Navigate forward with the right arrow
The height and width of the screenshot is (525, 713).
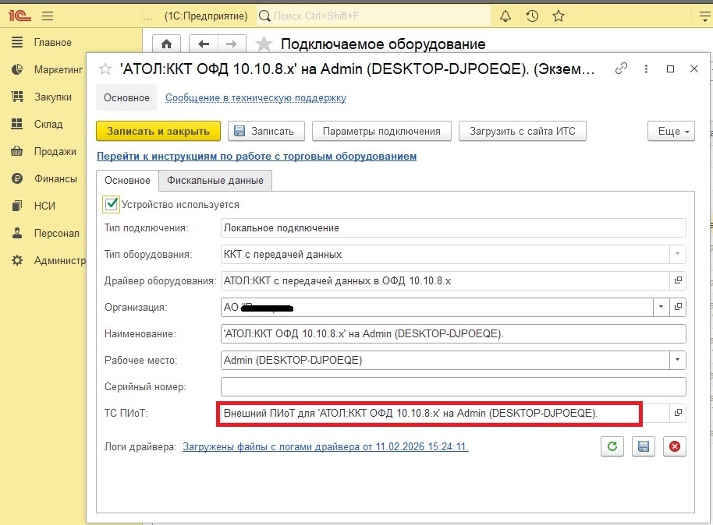232,44
